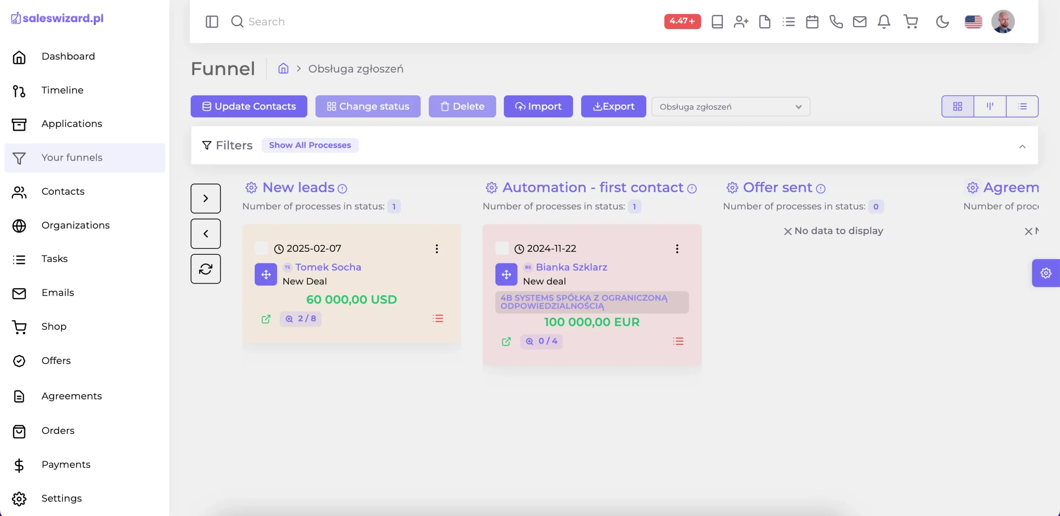Open the red task list on Bianka Szklarz card

coord(678,341)
